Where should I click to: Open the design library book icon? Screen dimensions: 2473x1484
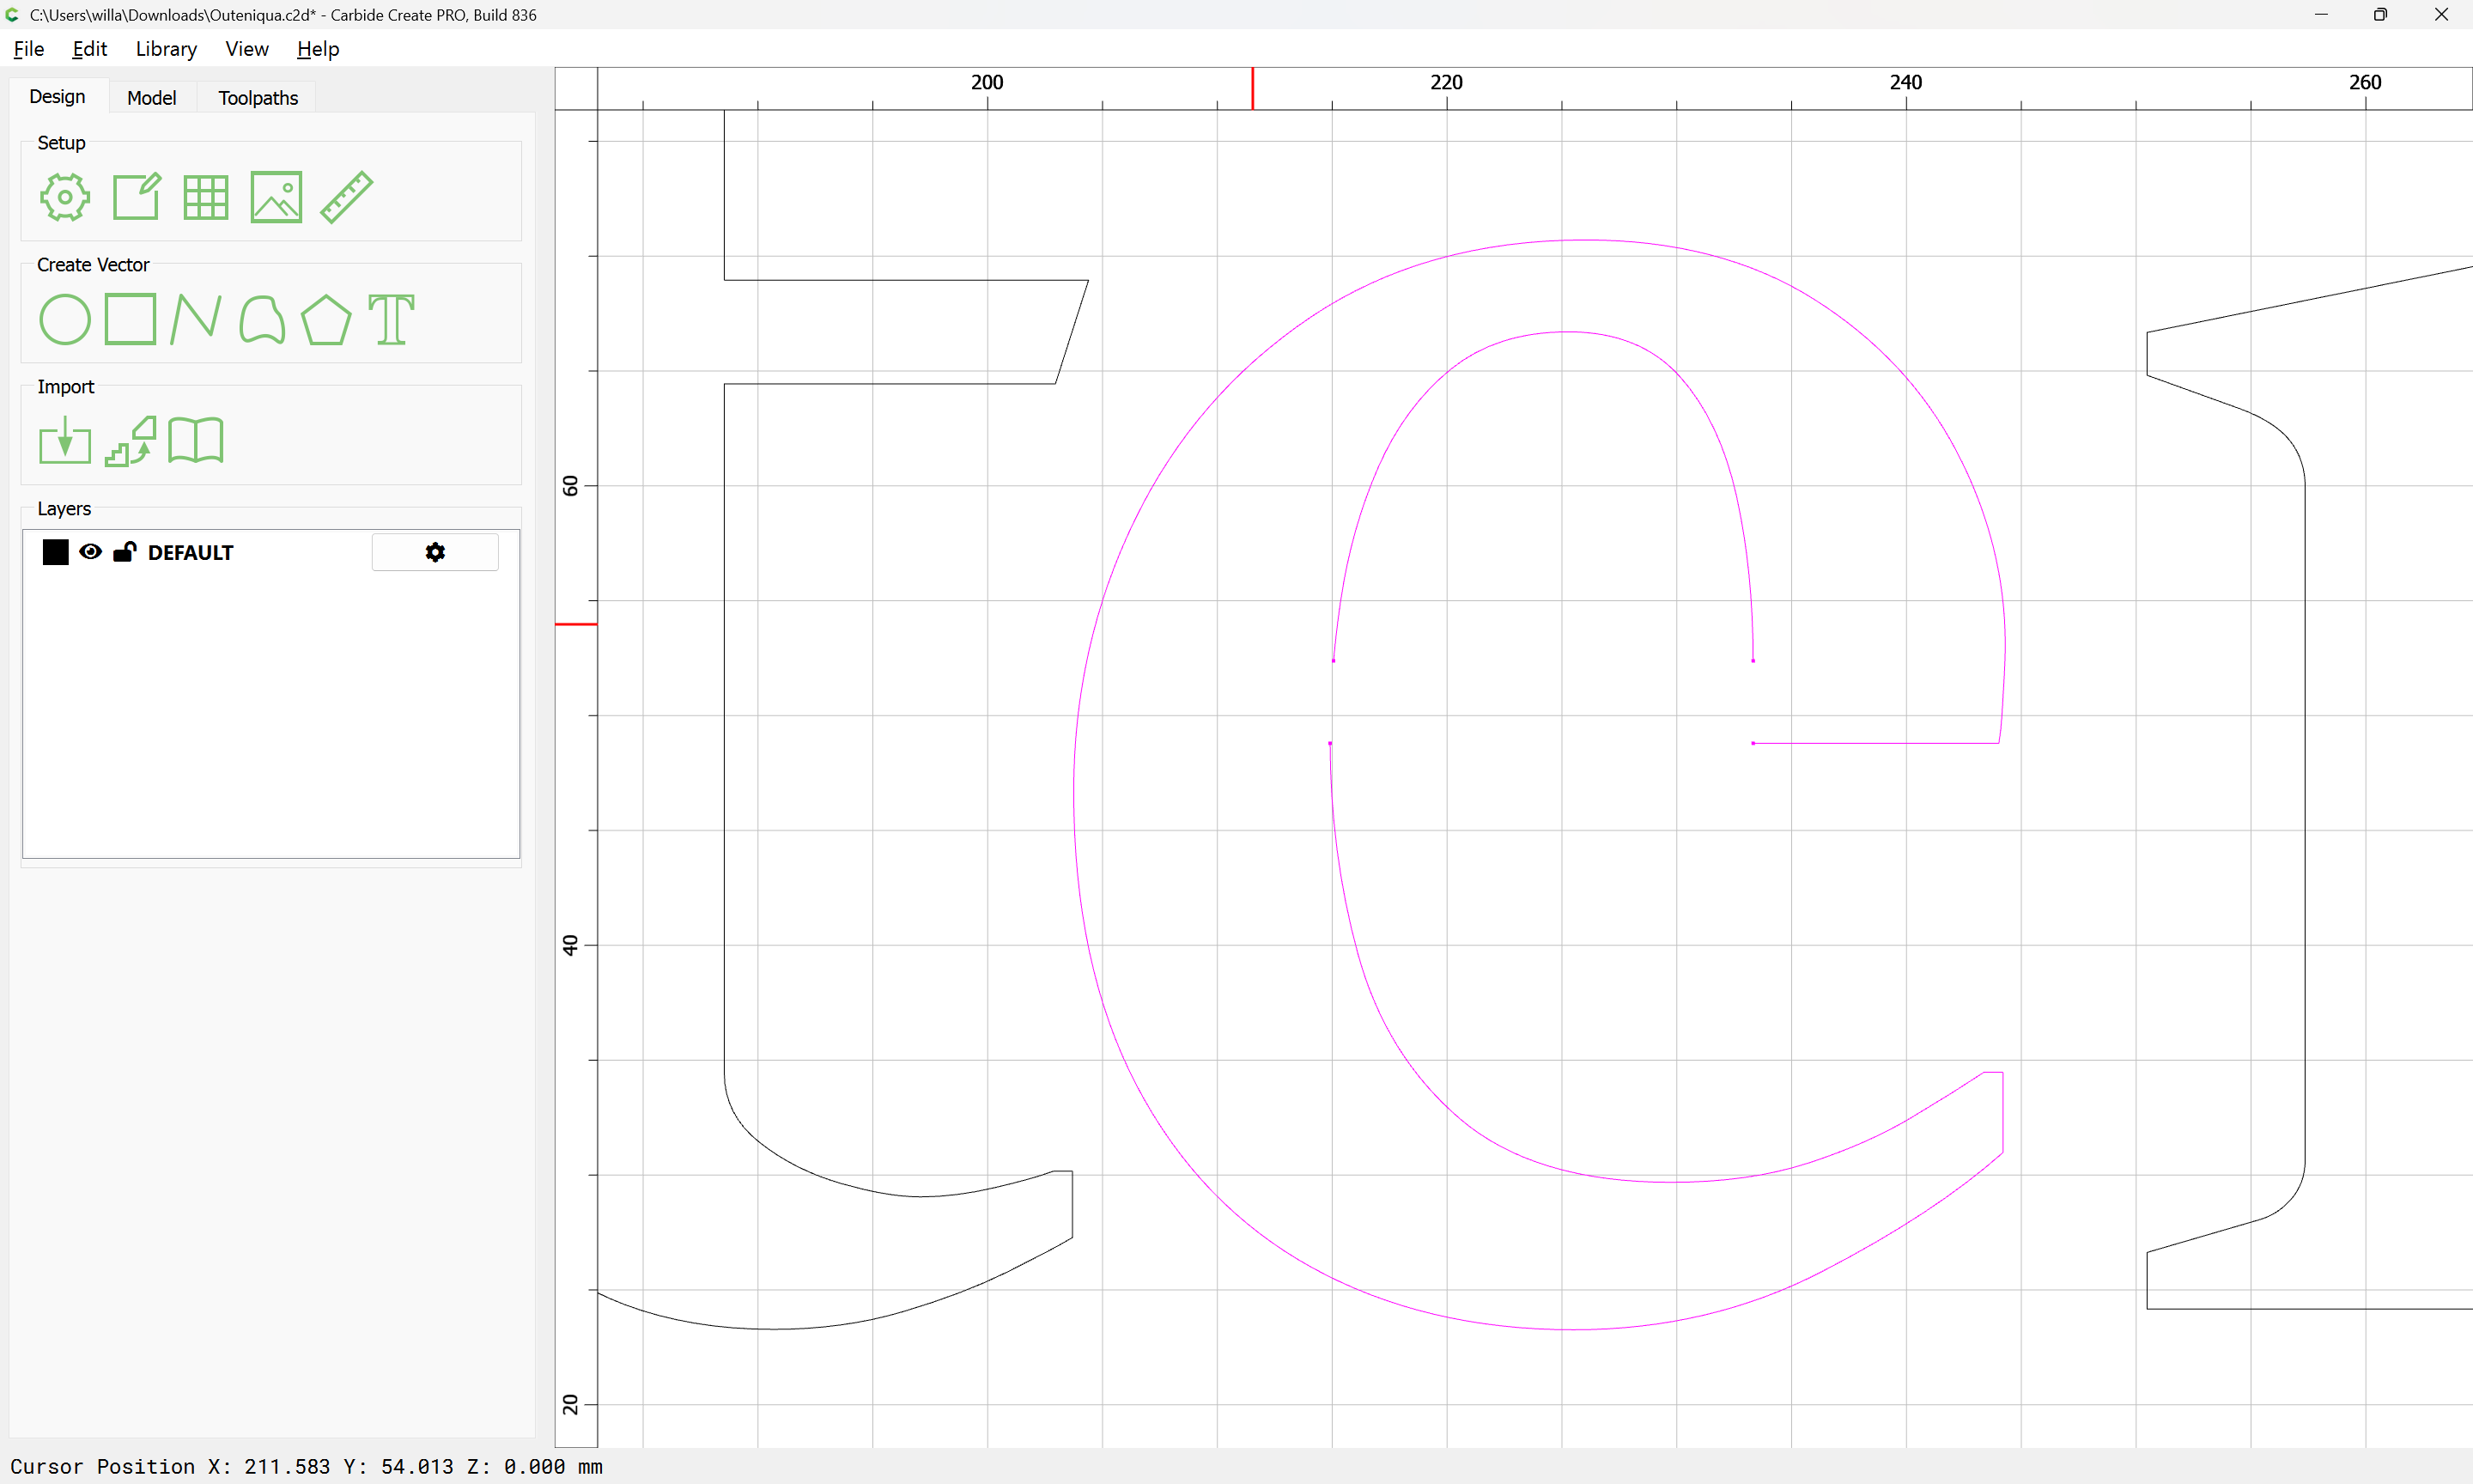[196, 441]
